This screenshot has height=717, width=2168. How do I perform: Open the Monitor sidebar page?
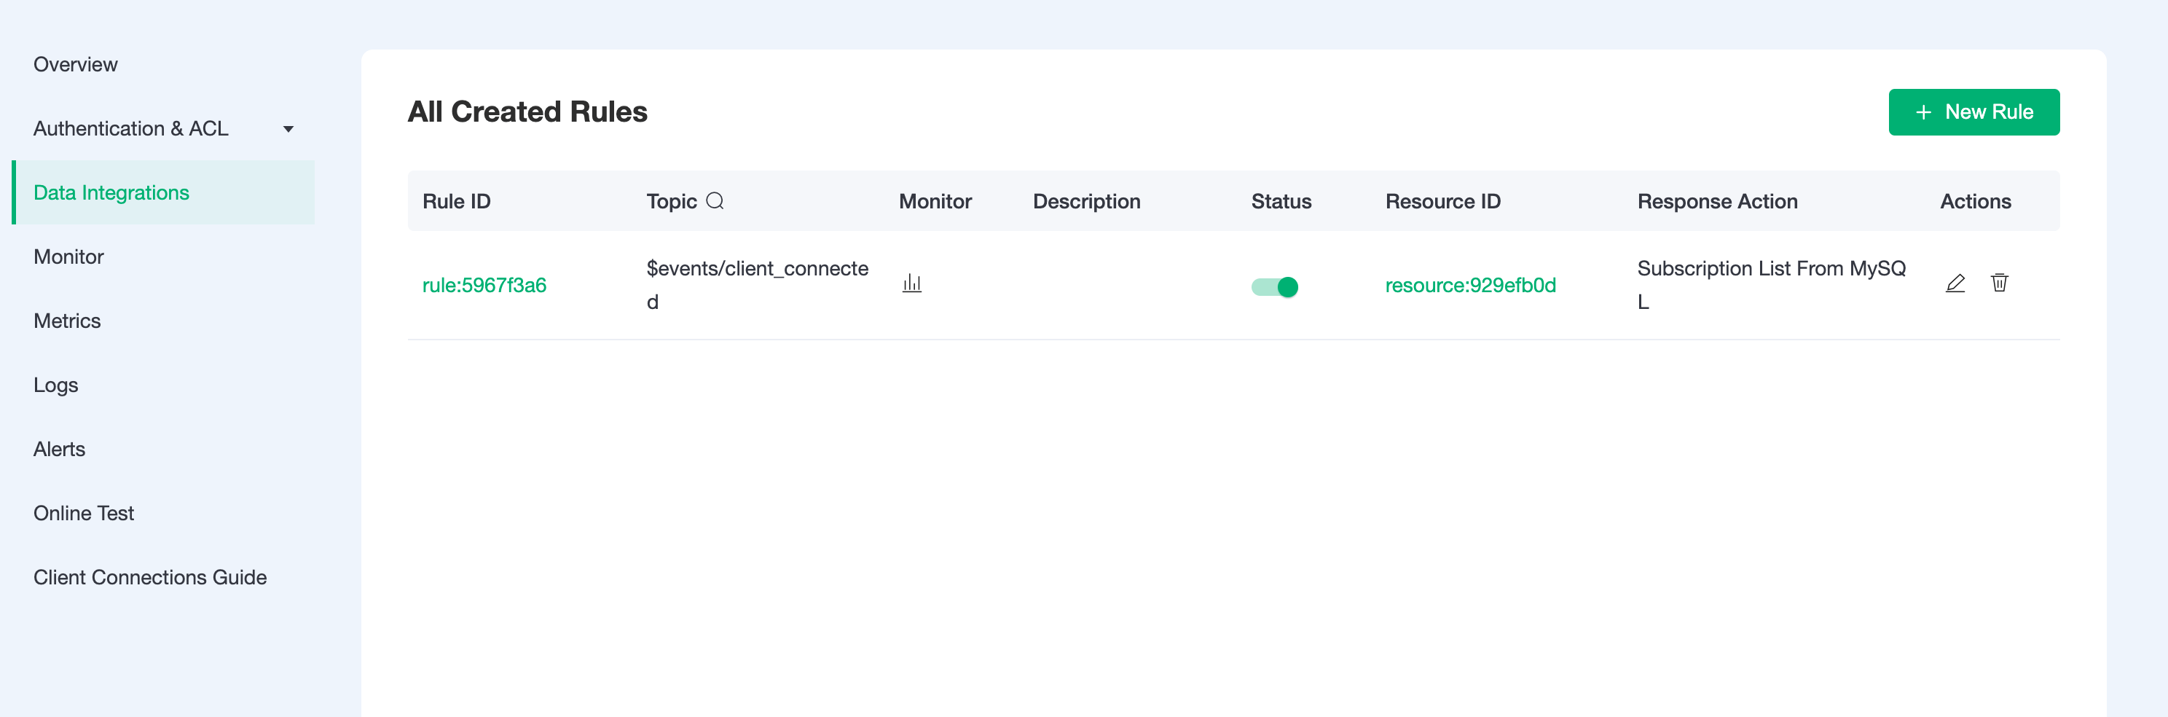click(69, 256)
